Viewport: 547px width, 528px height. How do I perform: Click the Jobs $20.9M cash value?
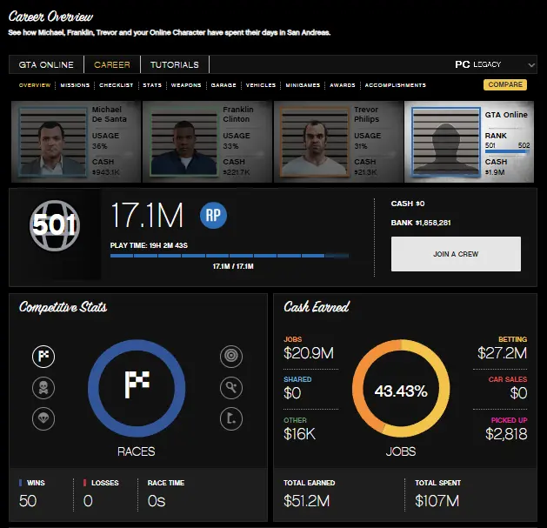pos(309,353)
